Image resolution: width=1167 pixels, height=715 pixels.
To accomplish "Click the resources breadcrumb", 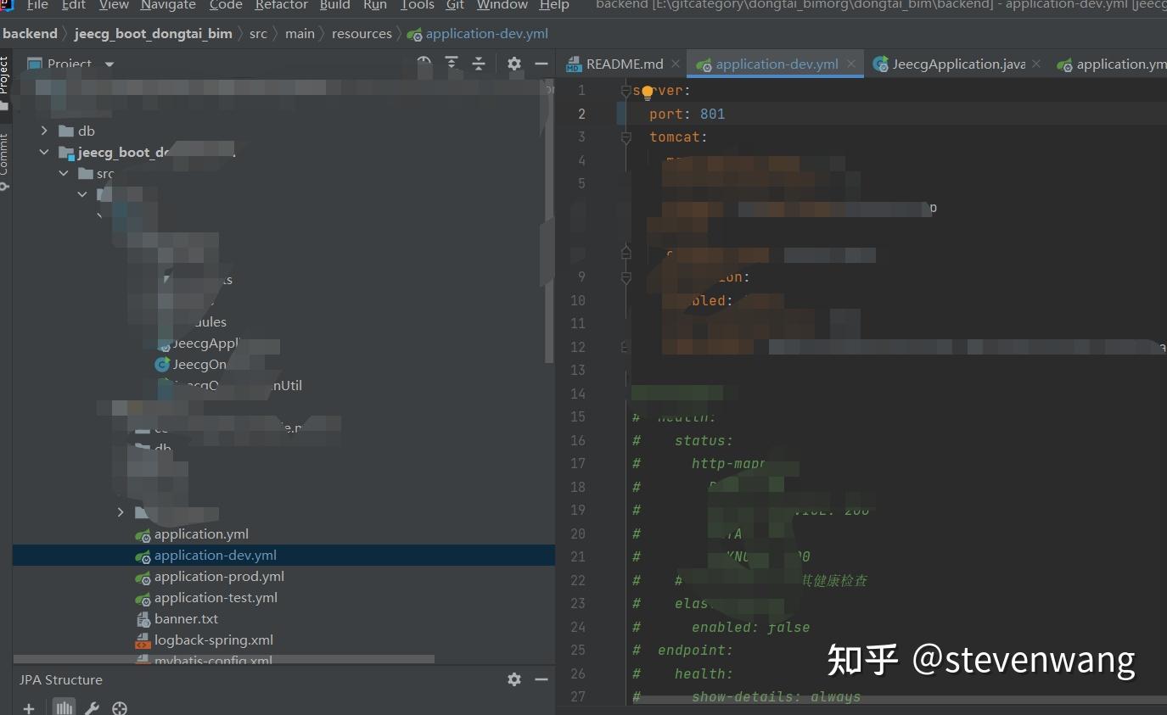I will coord(362,34).
